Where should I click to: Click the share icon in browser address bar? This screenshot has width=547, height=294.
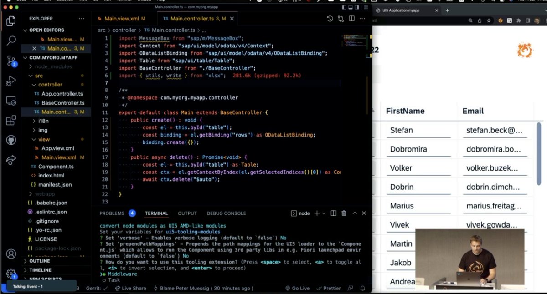click(x=480, y=20)
